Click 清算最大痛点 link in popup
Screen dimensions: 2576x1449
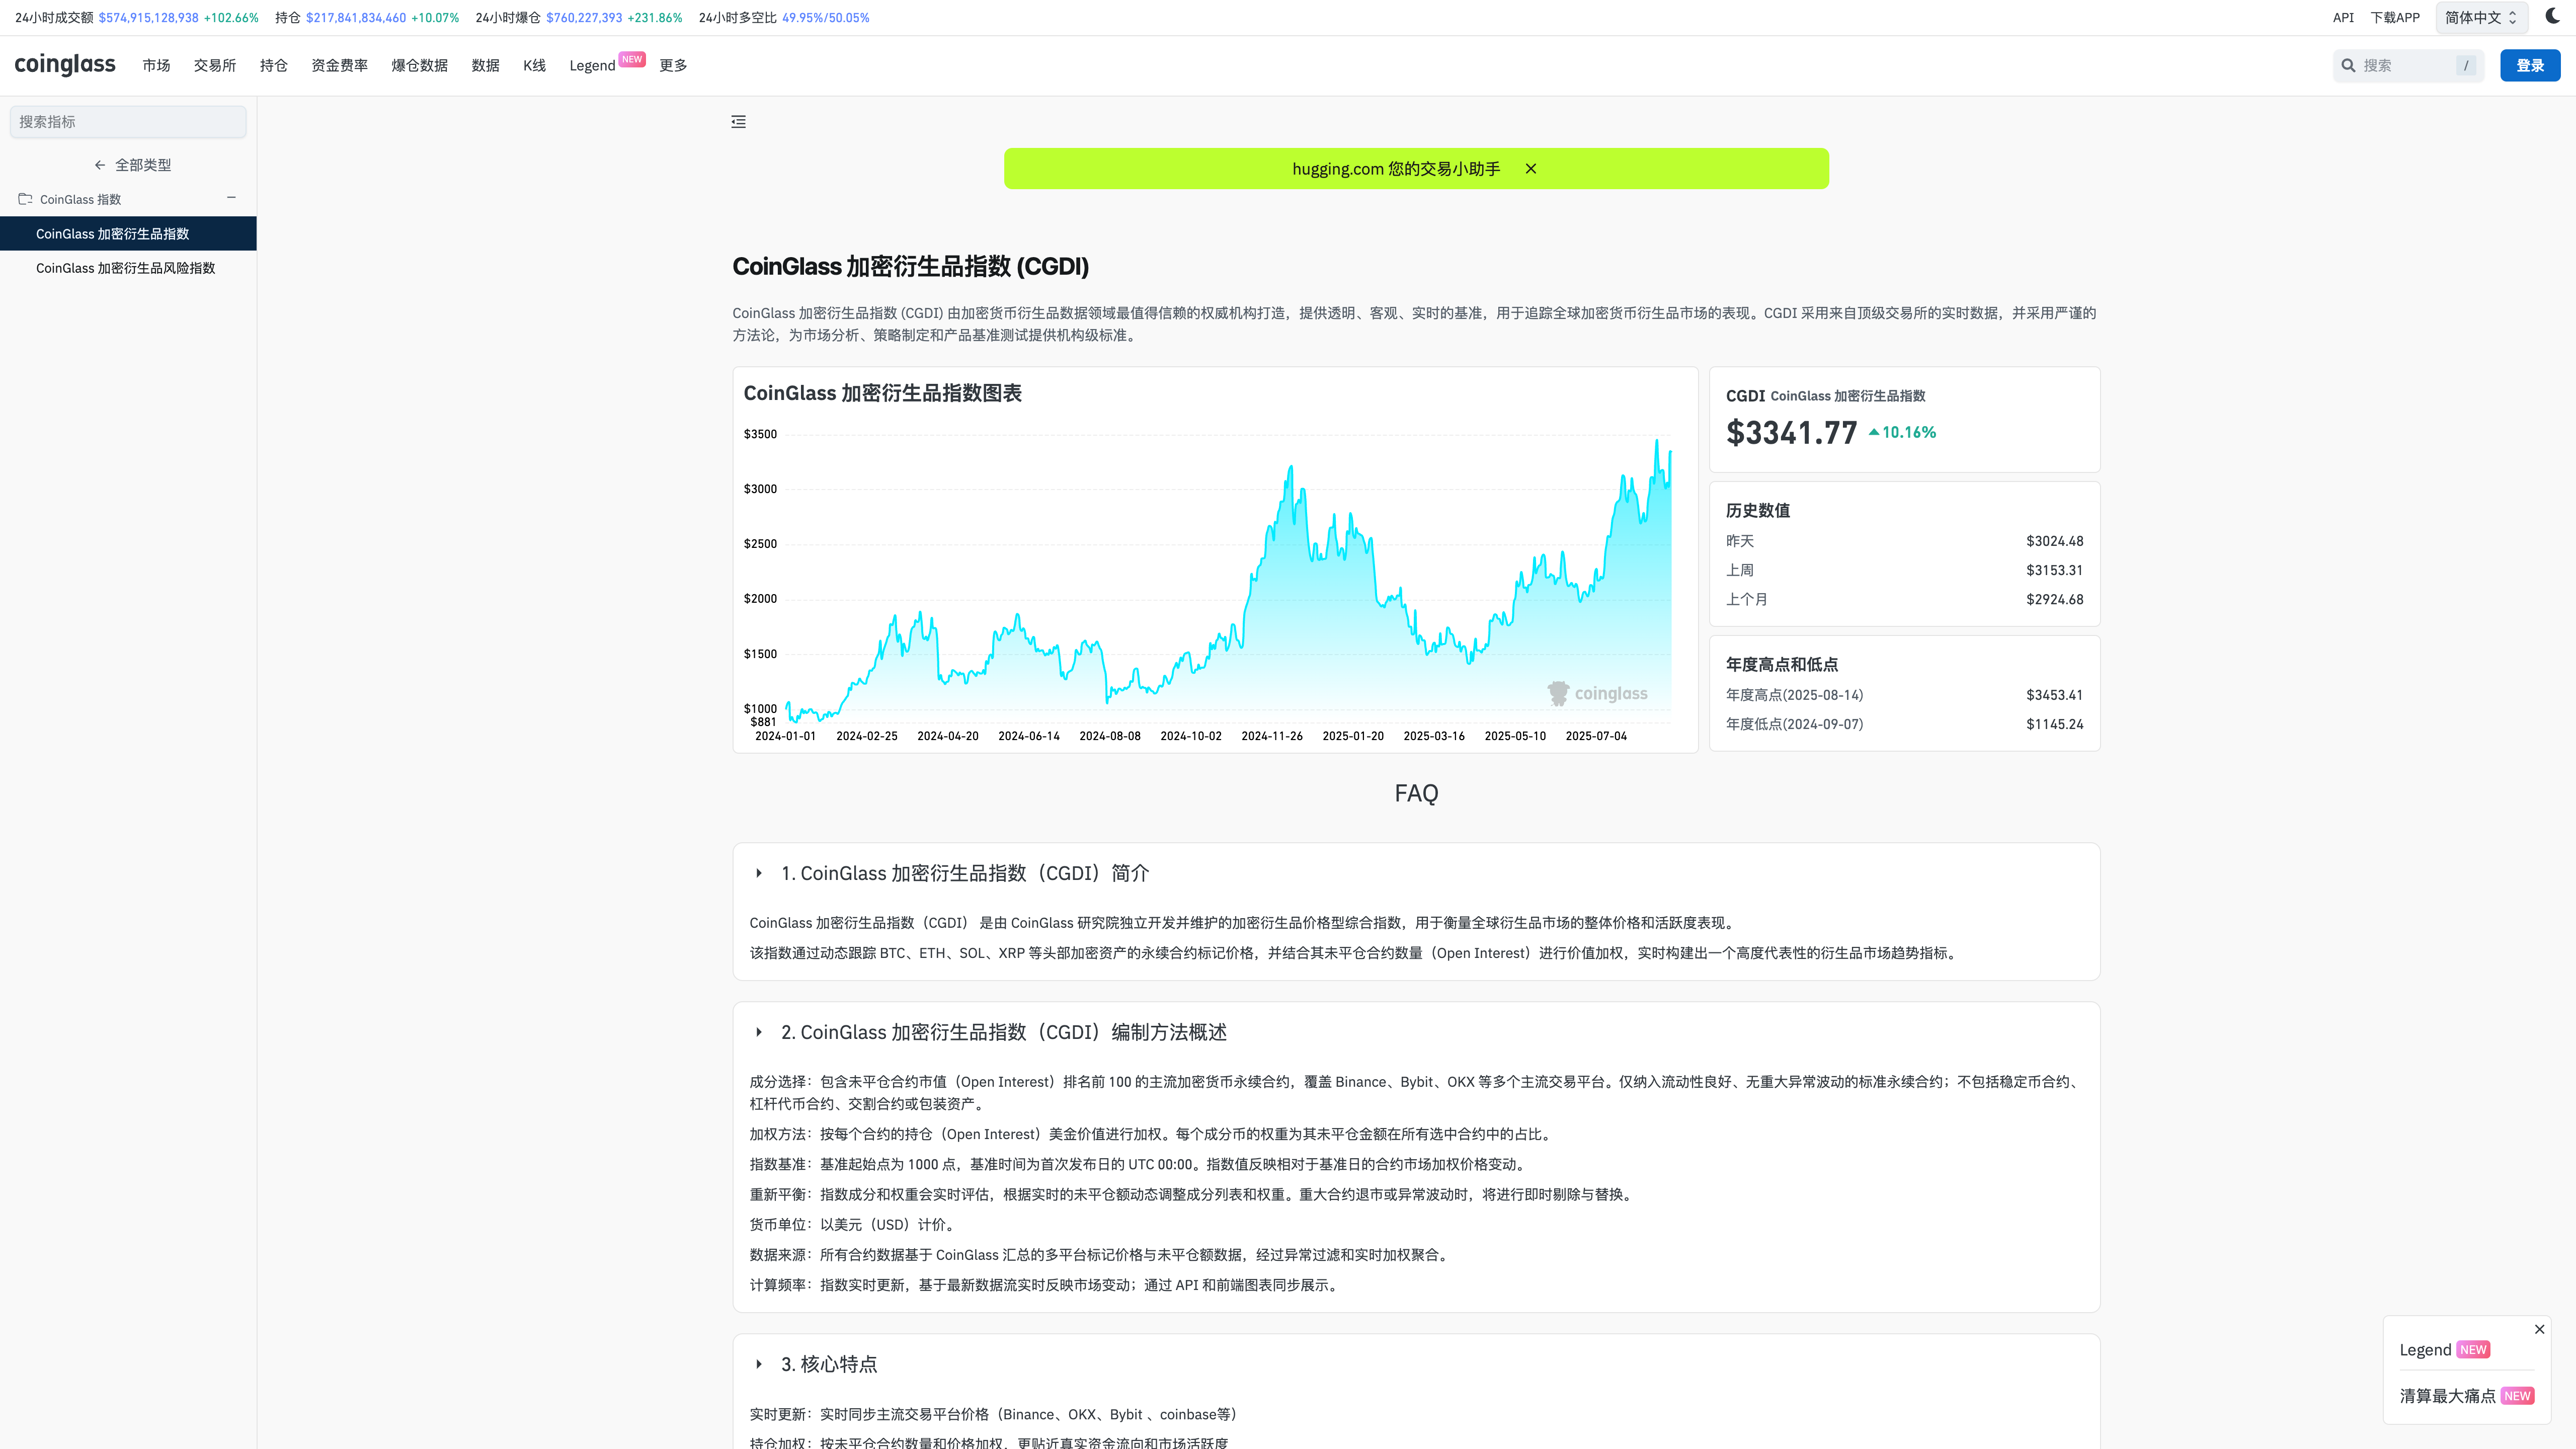2447,1396
